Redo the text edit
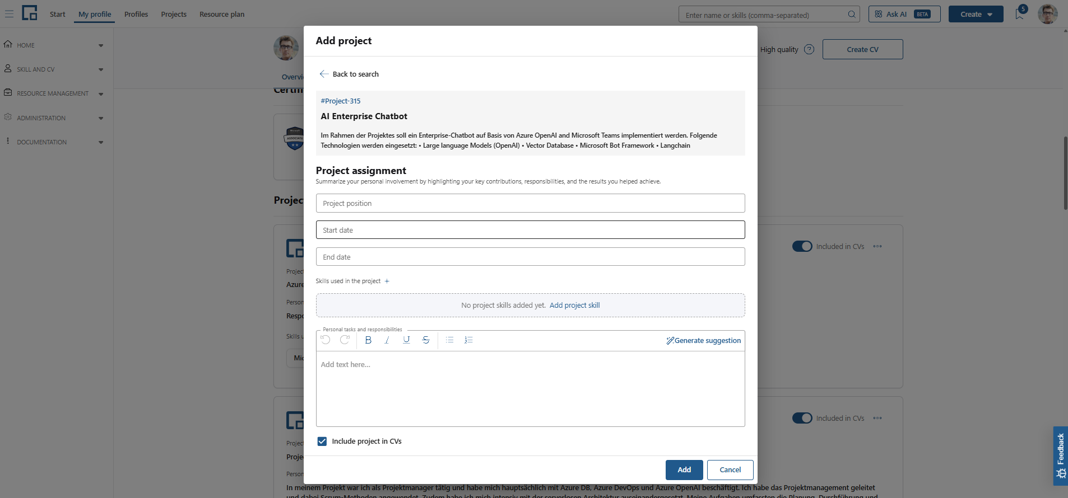Viewport: 1068px width, 498px height. [x=345, y=340]
